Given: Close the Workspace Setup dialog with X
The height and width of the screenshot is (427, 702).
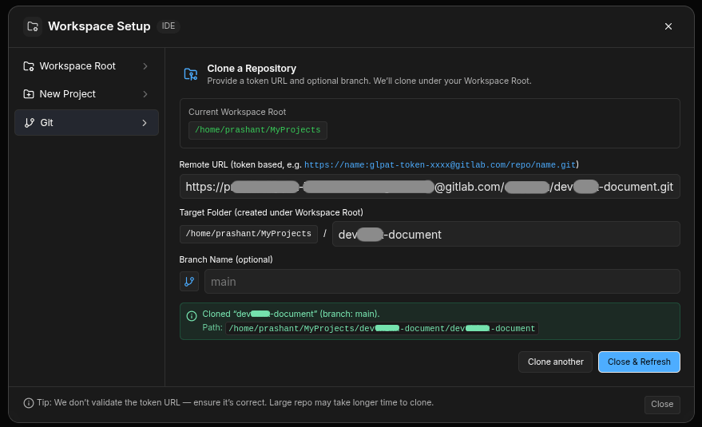Looking at the screenshot, I should pyautogui.click(x=668, y=26).
